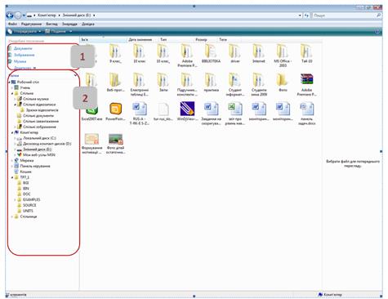Open the Вигляд menu
Viewport: 388px width, 299px height.
(x=51, y=24)
